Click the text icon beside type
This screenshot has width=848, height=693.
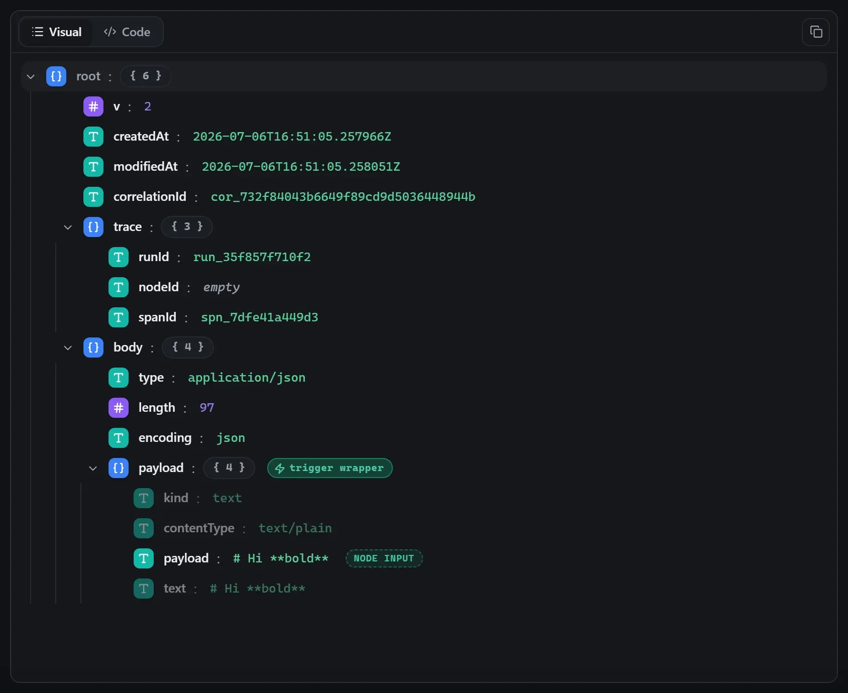(x=119, y=378)
